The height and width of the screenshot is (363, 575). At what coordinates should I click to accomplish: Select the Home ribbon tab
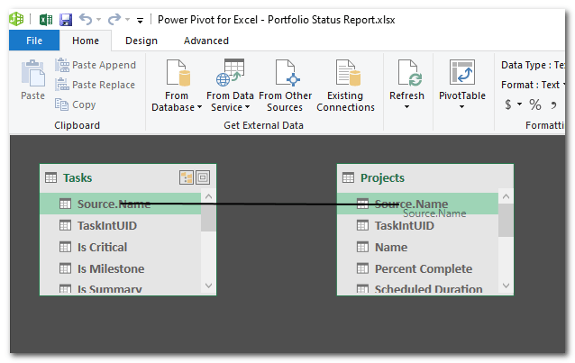pos(86,41)
